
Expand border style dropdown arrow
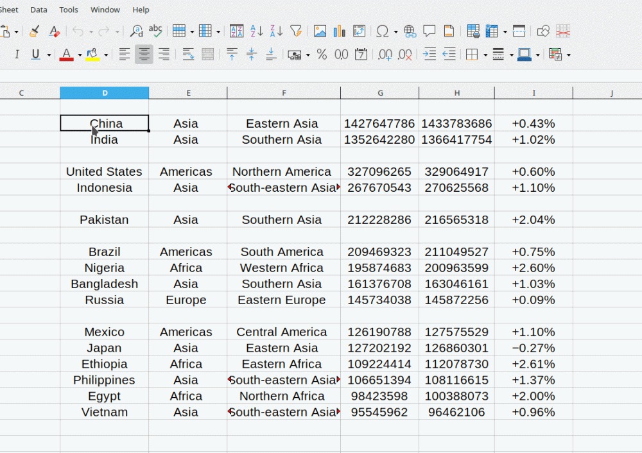(x=512, y=55)
